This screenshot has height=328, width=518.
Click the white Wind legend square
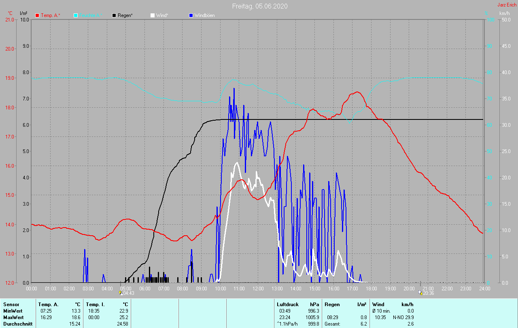(153, 15)
